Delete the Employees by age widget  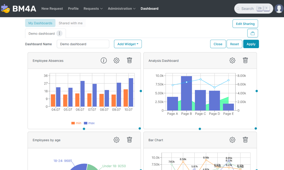point(130,140)
